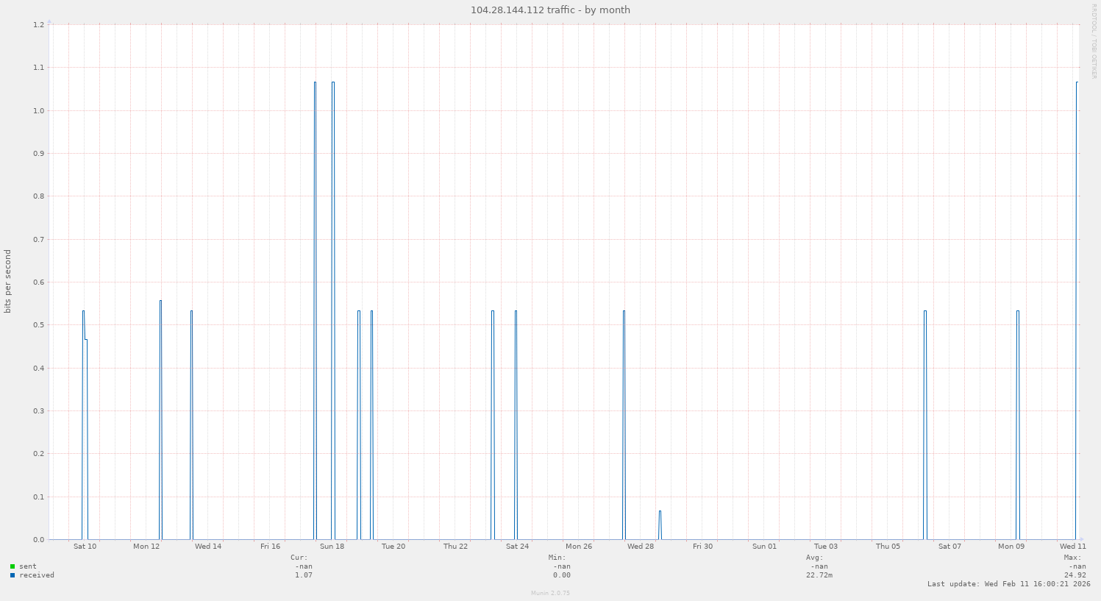Click the received Avg value 22.72m
The width and height of the screenshot is (1101, 601).
point(819,575)
